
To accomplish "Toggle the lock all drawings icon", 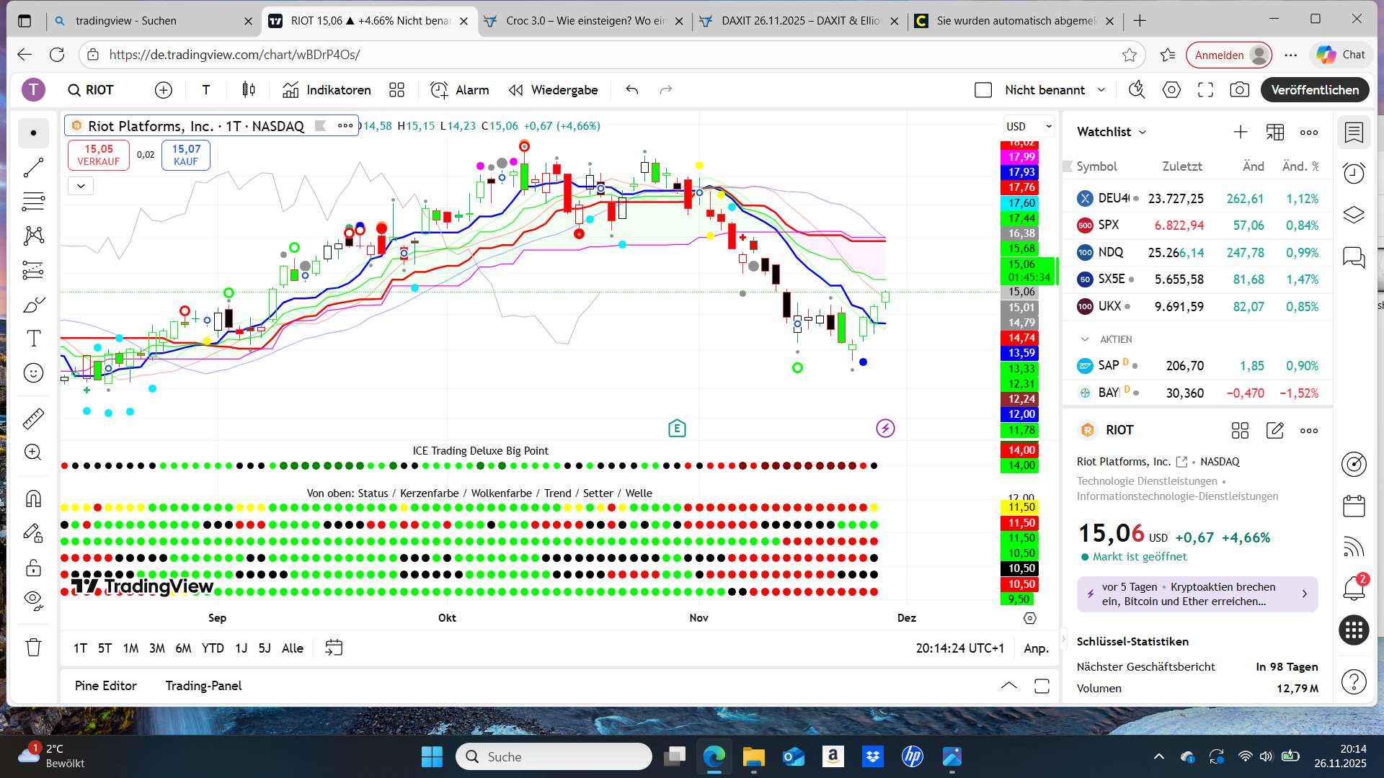I will pos(34,568).
